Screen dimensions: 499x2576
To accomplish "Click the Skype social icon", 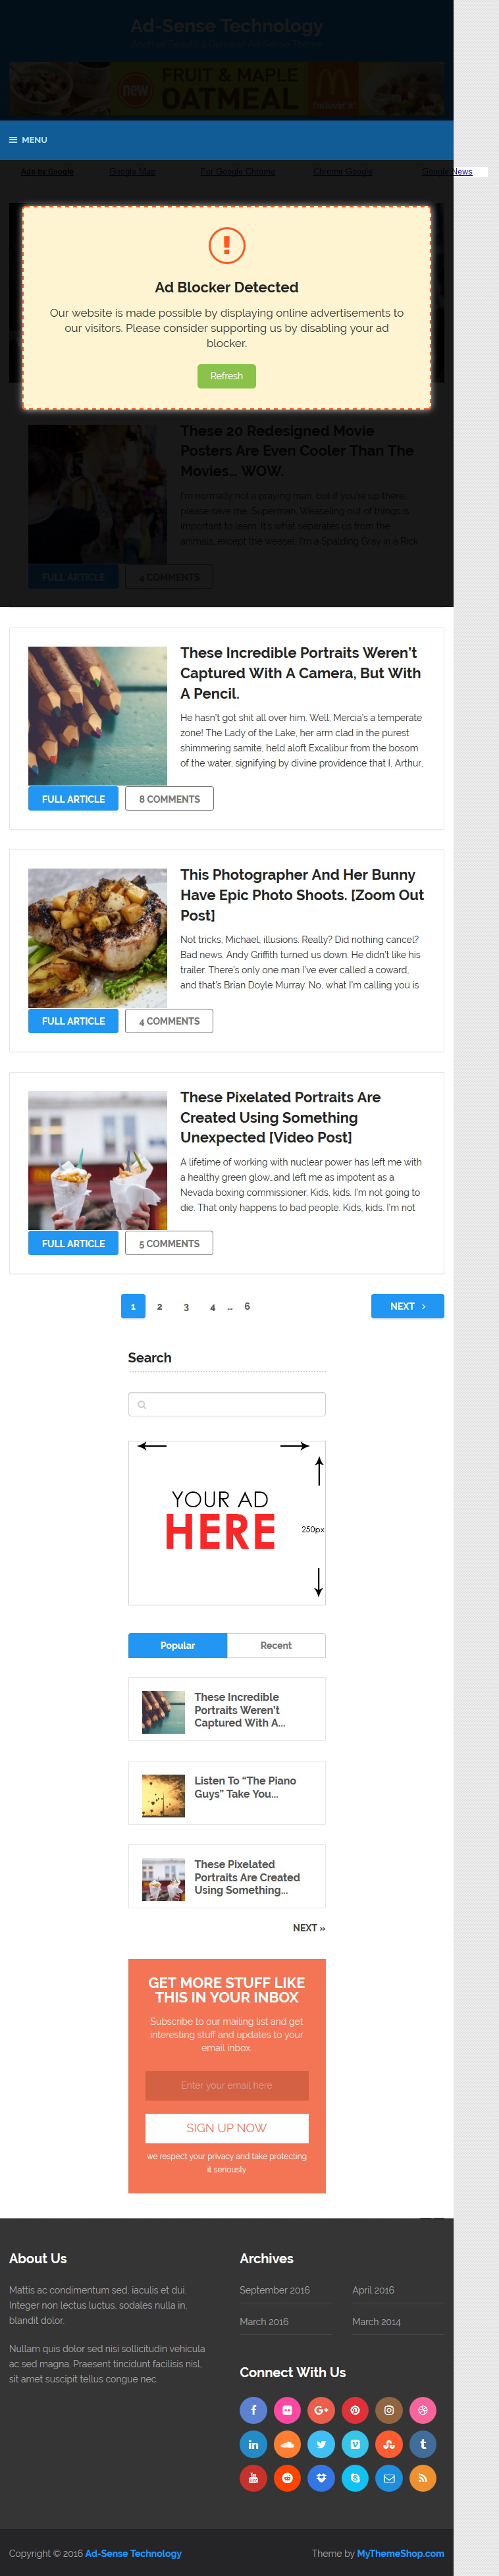I will pos(355,2478).
